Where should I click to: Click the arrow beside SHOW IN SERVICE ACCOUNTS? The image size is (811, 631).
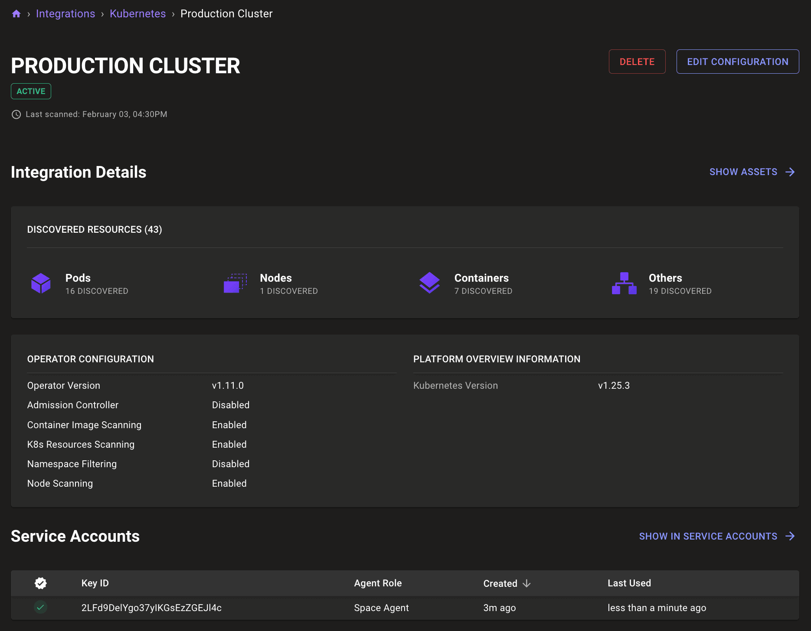click(x=791, y=536)
